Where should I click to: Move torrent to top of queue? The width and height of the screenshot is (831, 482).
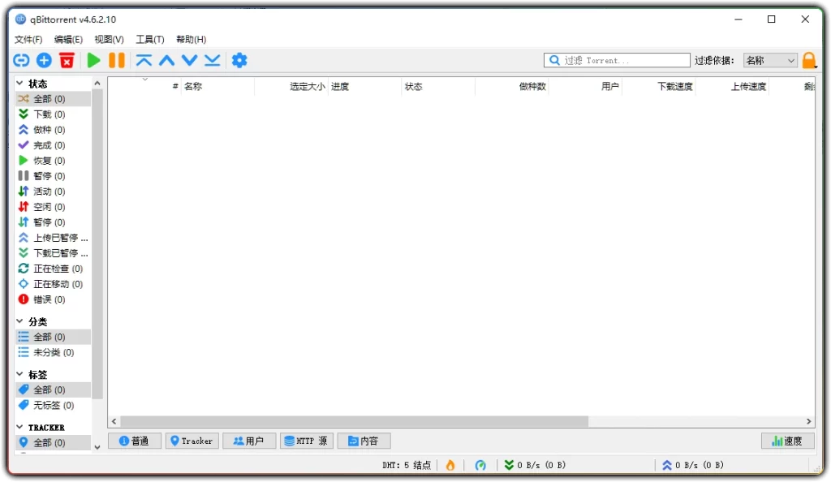(x=144, y=59)
